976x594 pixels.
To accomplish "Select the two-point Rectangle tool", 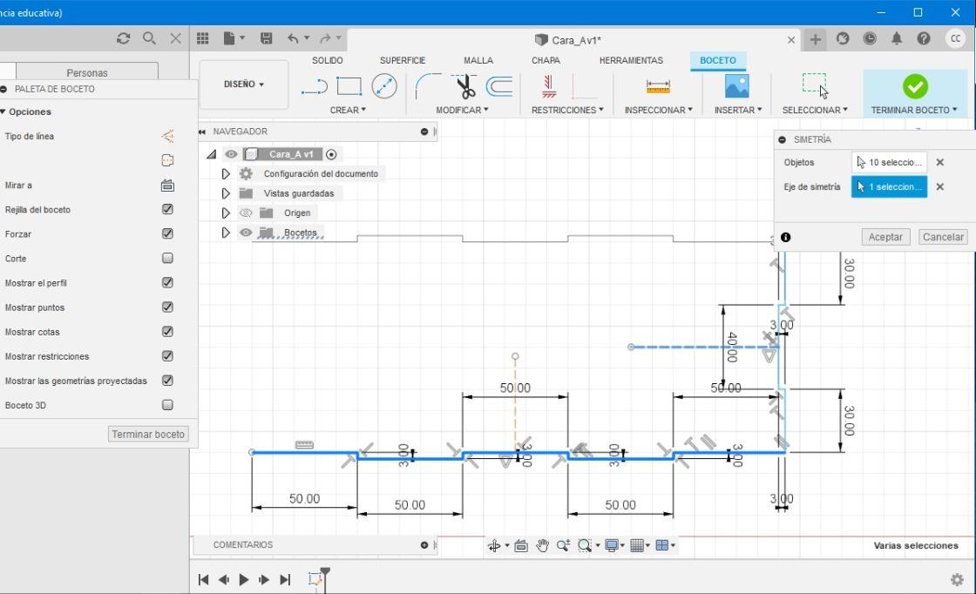I will [x=349, y=86].
